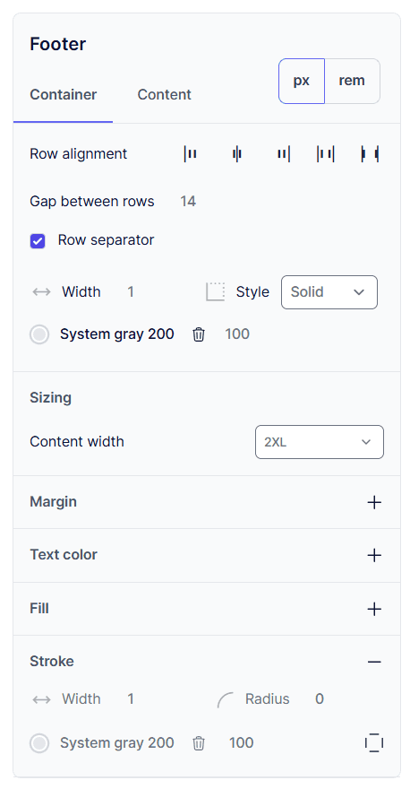Viewport: 410px width, 789px height.
Task: Expand the Text color section
Action: click(x=374, y=555)
